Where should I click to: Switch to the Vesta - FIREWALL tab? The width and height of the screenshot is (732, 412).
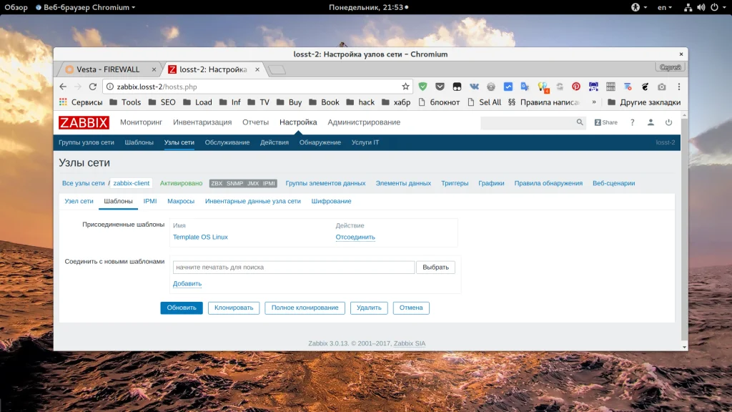coord(107,69)
